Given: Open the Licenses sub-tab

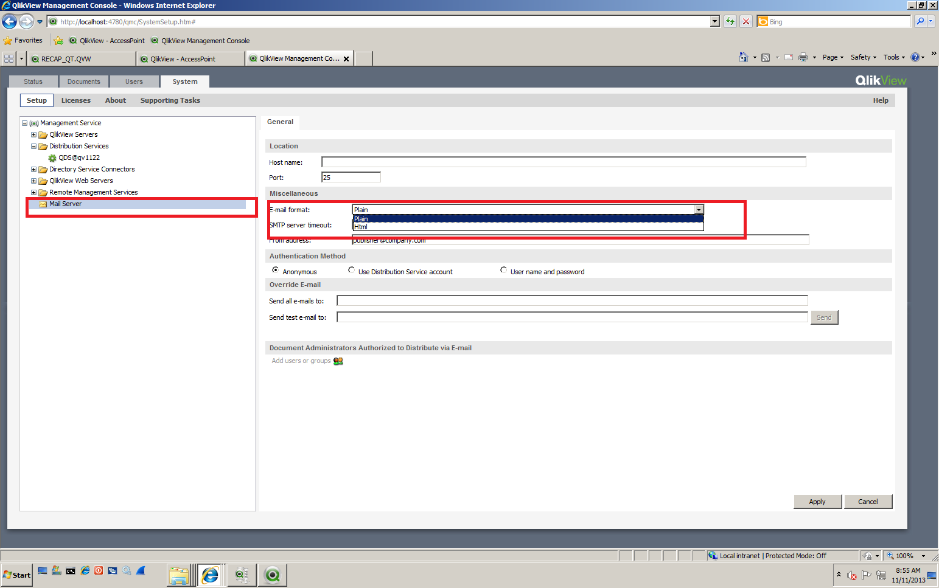Looking at the screenshot, I should tap(76, 100).
